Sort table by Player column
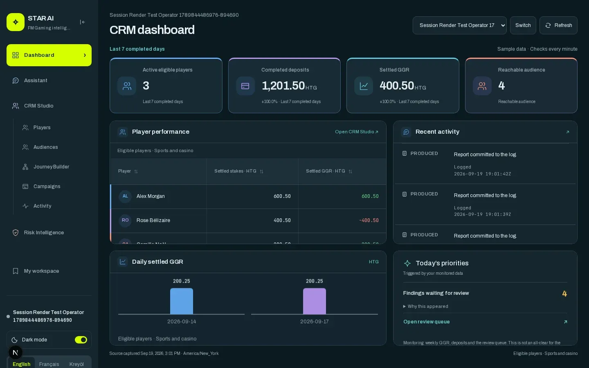The width and height of the screenshot is (589, 368). (x=128, y=171)
